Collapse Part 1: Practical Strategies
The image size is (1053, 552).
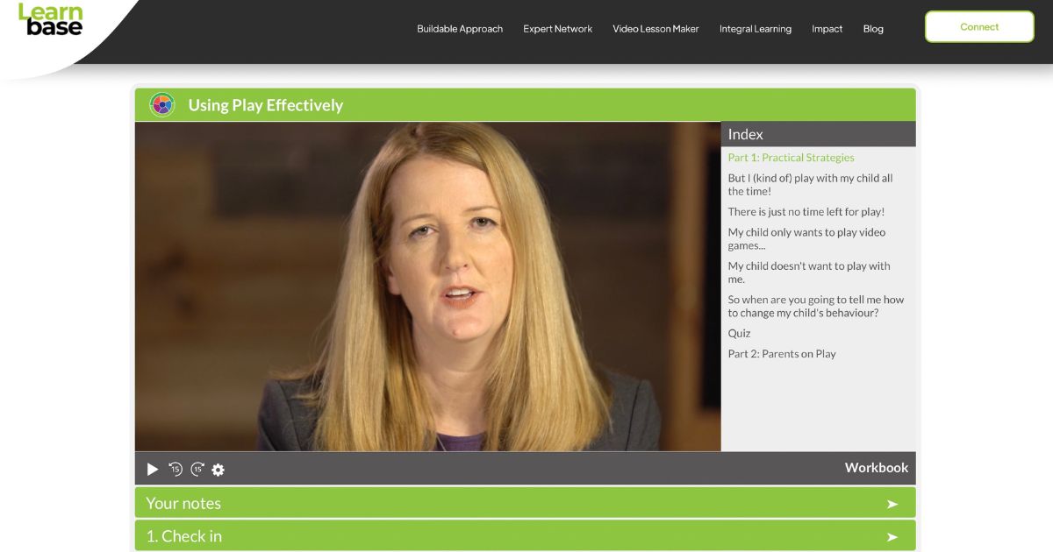(x=790, y=157)
